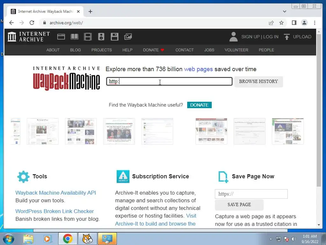326x245 pixels.
Task: Open the Images collection icon
Action: point(128,37)
